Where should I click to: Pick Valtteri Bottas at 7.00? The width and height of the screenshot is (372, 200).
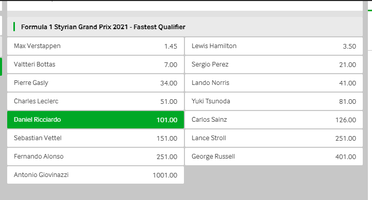click(x=96, y=64)
